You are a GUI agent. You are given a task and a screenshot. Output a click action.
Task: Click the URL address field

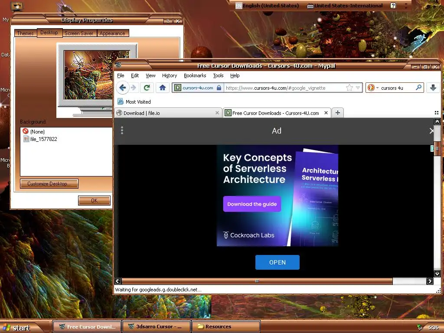click(x=284, y=88)
